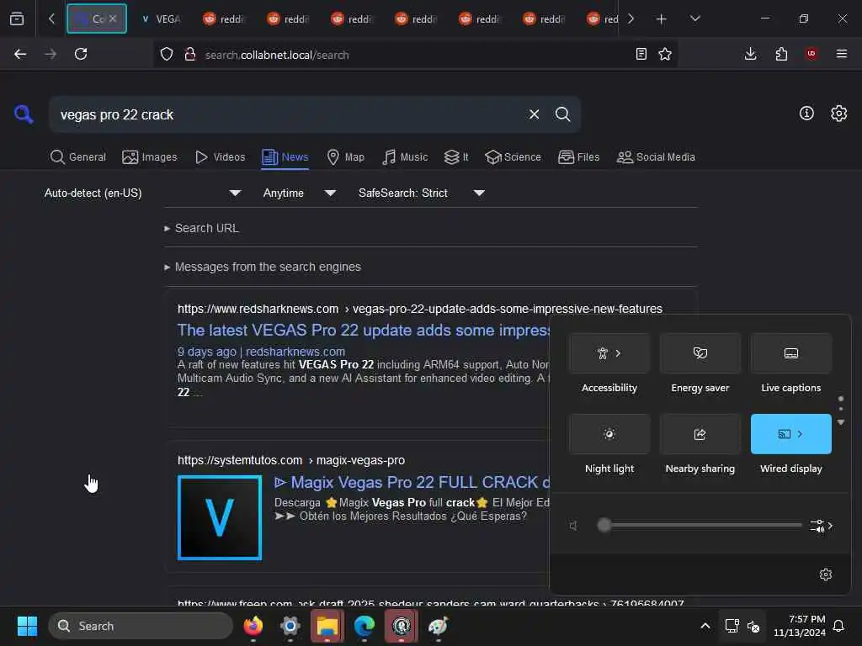This screenshot has height=646, width=862.
Task: Toggle Energy saver quick setting
Action: (700, 353)
